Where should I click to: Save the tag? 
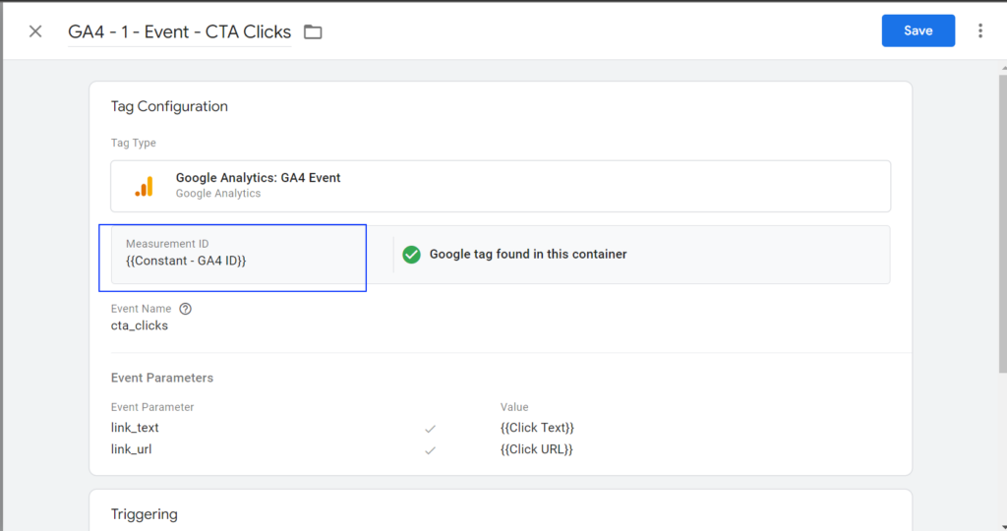(x=918, y=30)
